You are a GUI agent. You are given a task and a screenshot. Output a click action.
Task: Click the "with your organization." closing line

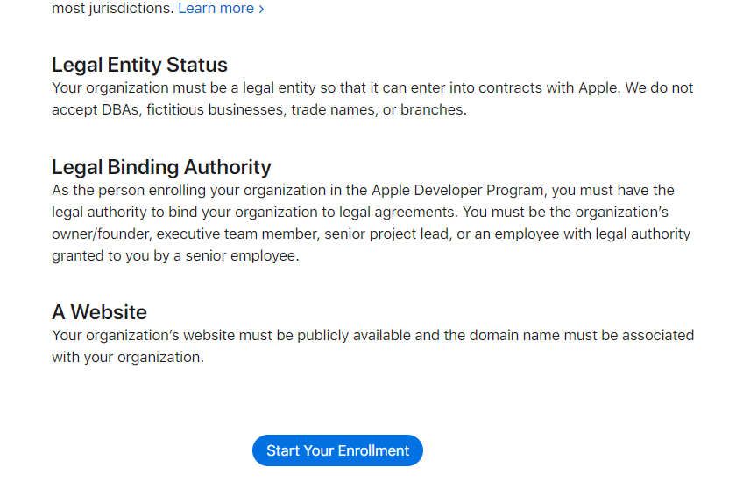tap(127, 358)
